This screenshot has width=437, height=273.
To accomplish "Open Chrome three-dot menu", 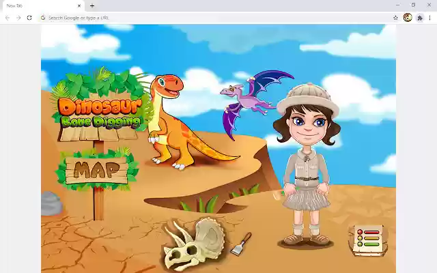I will click(429, 18).
